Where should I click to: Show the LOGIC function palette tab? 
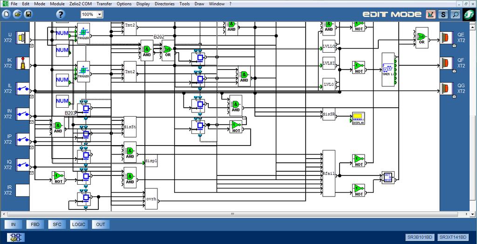pyautogui.click(x=78, y=224)
